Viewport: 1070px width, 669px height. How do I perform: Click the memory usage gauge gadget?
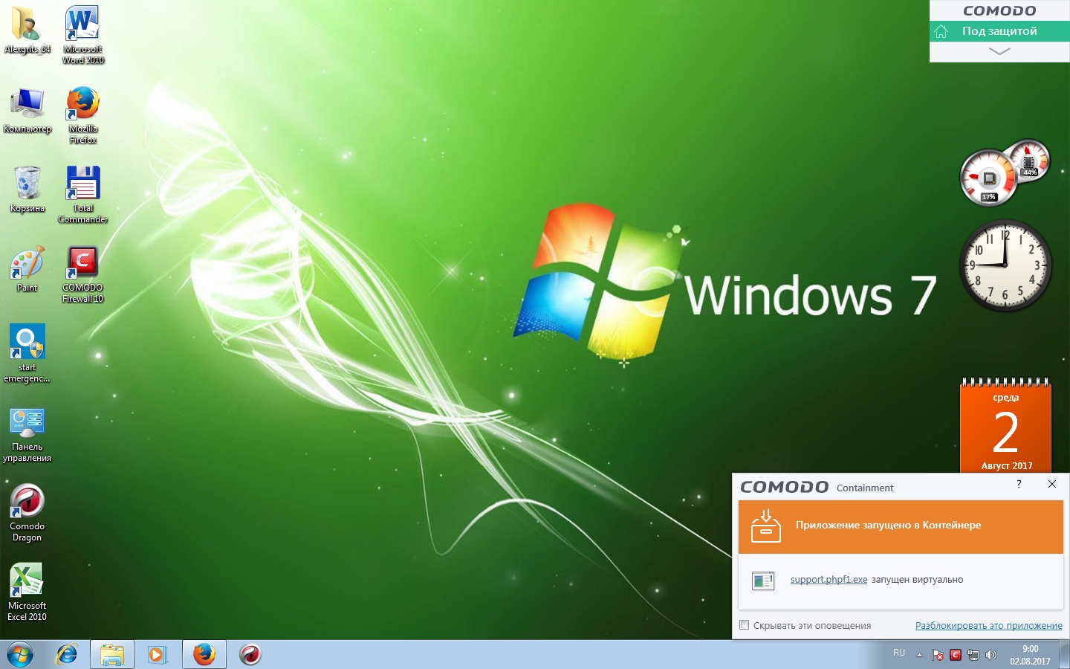pyautogui.click(x=1030, y=160)
